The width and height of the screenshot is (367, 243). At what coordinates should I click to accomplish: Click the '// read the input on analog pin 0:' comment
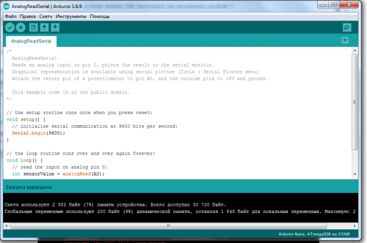click(x=60, y=167)
